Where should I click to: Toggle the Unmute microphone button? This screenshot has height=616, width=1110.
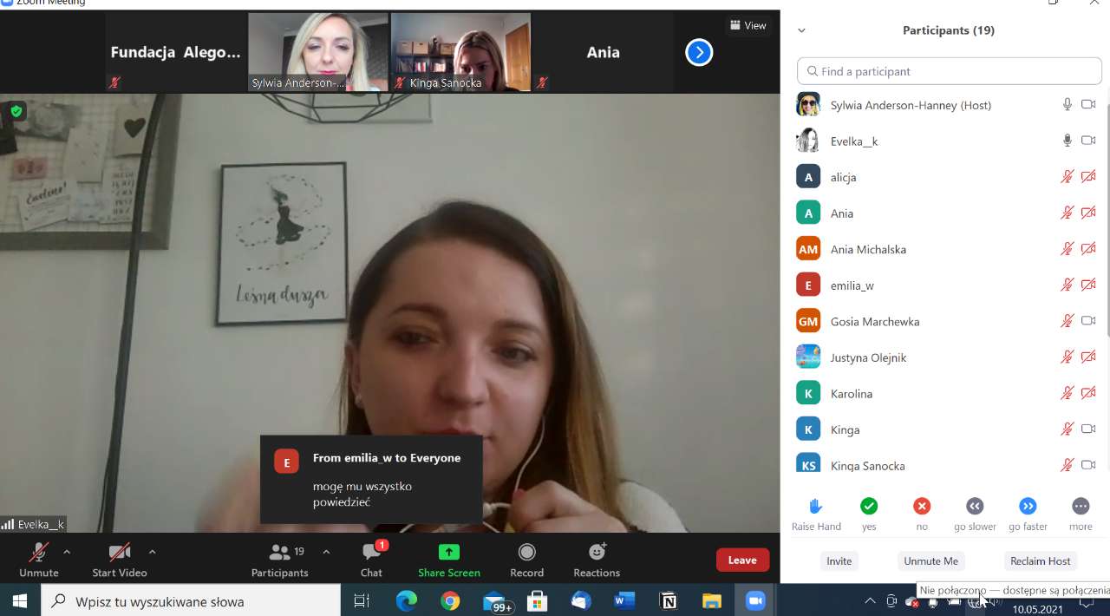coord(39,560)
